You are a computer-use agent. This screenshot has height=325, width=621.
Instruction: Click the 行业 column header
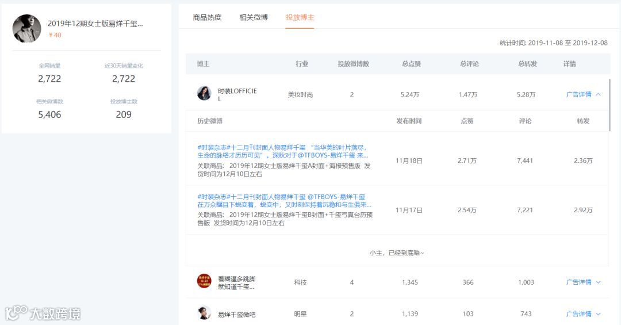[302, 64]
